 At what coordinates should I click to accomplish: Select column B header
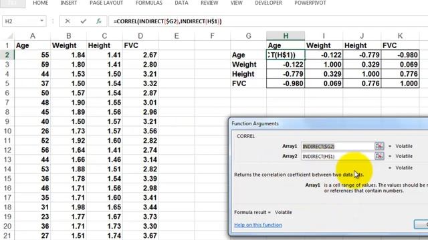click(68, 36)
